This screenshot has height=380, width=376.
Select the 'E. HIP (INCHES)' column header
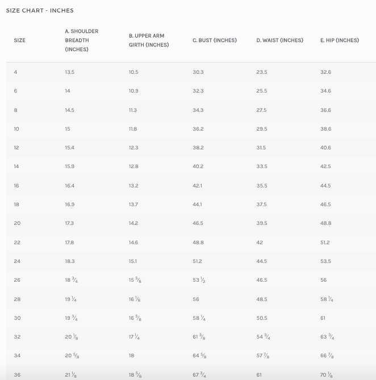coord(340,40)
